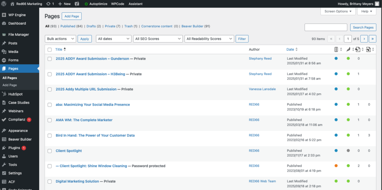This screenshot has width=382, height=190.
Task: Jump to last page with double arrow
Action: coord(372,39)
